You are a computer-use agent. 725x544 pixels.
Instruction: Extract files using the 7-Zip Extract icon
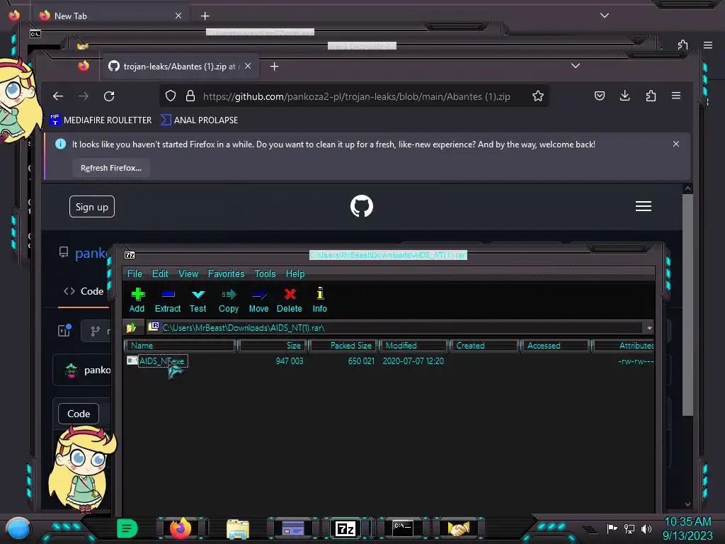[167, 300]
